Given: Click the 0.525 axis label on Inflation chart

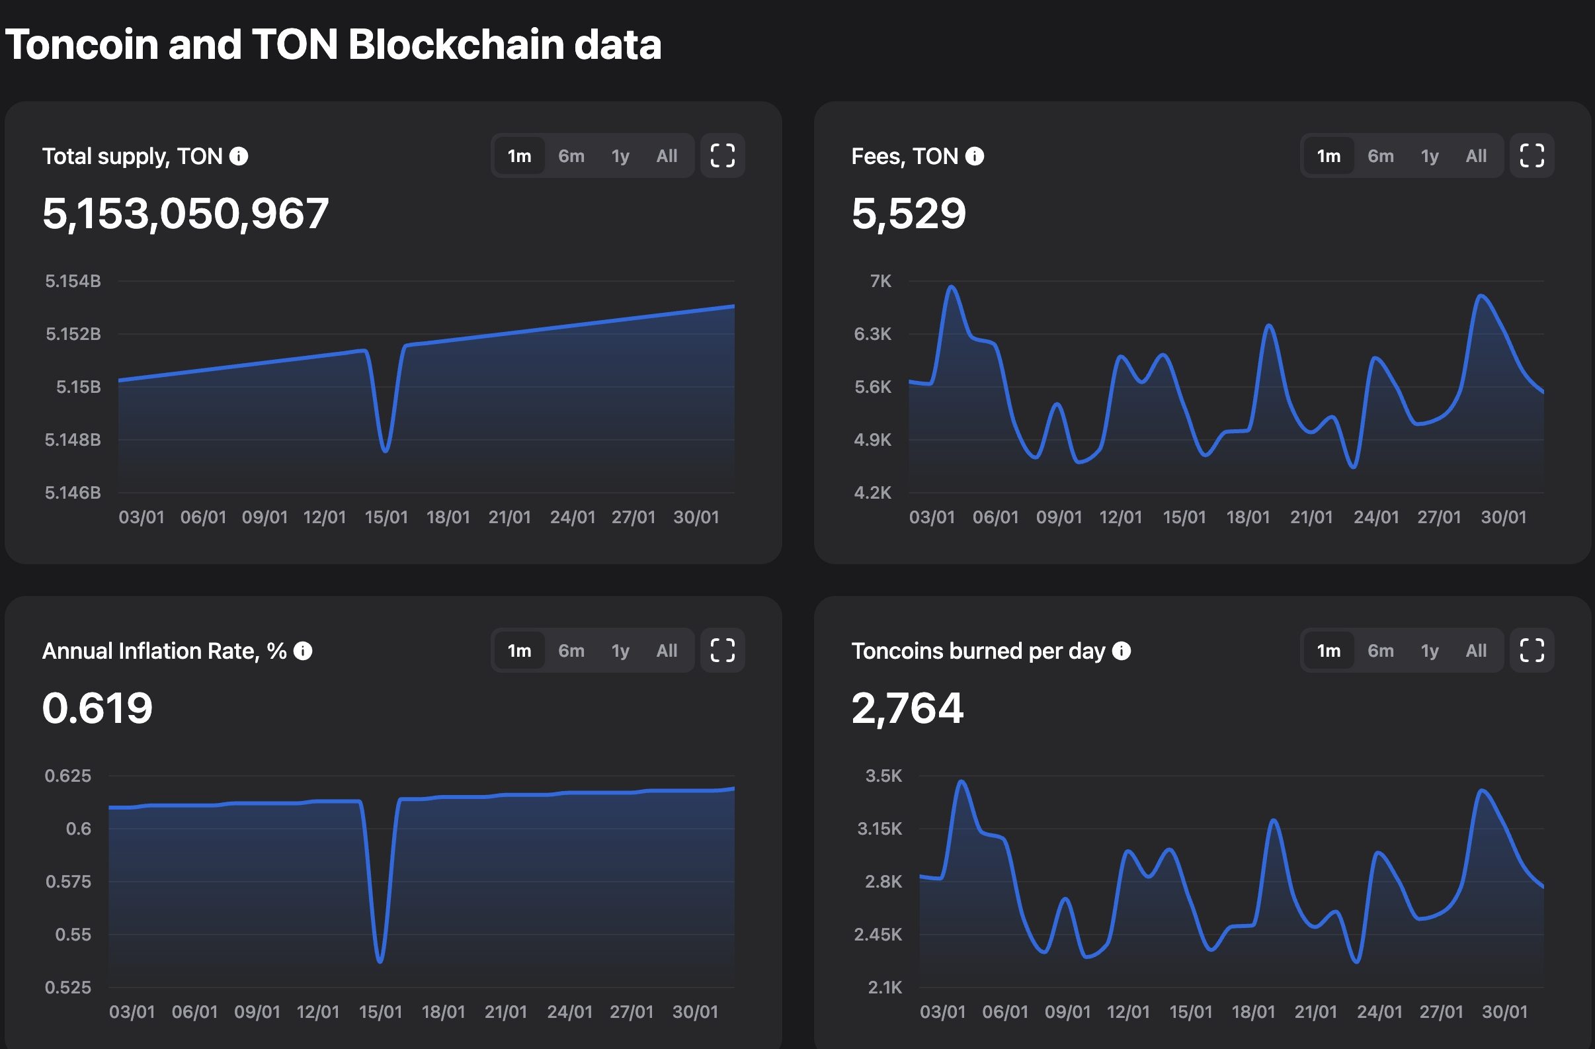Looking at the screenshot, I should point(67,987).
